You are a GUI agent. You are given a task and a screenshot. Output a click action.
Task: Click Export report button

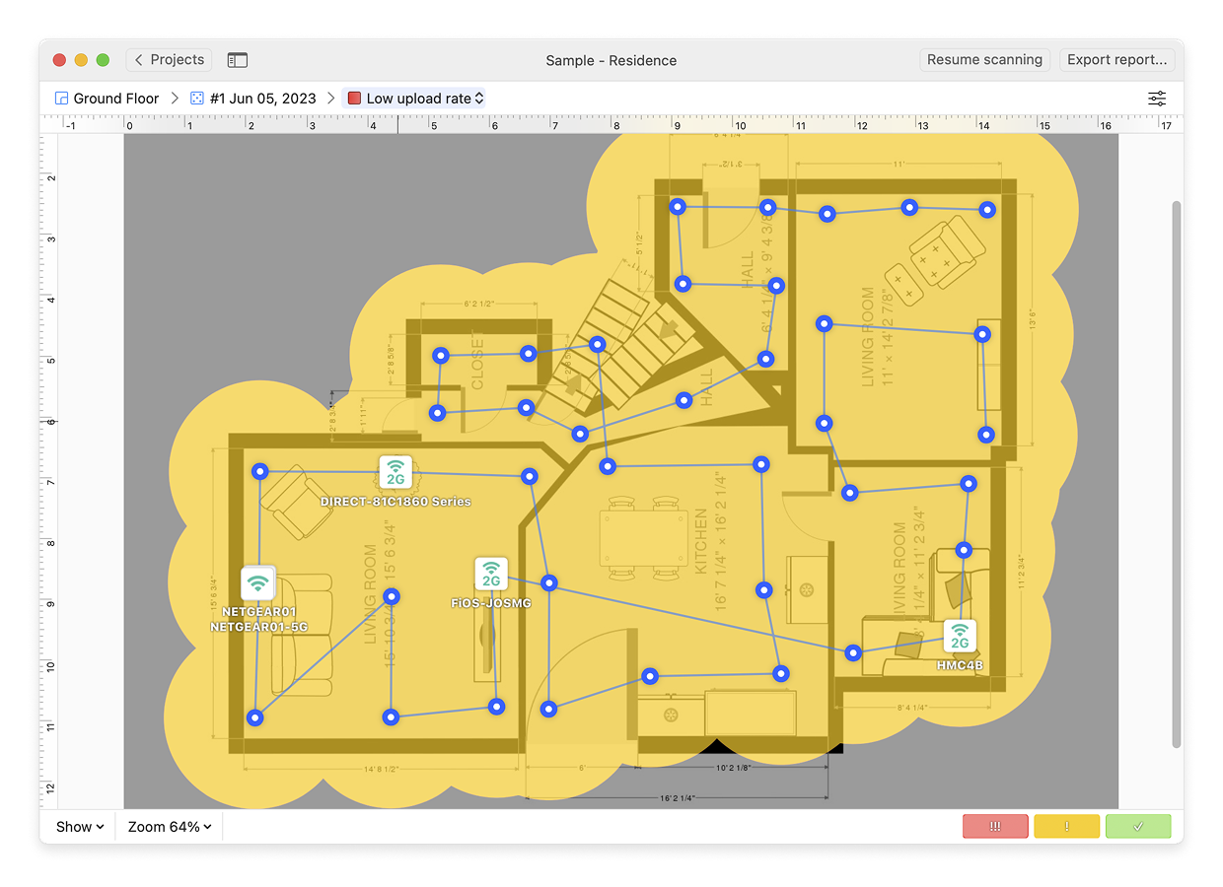click(1117, 60)
